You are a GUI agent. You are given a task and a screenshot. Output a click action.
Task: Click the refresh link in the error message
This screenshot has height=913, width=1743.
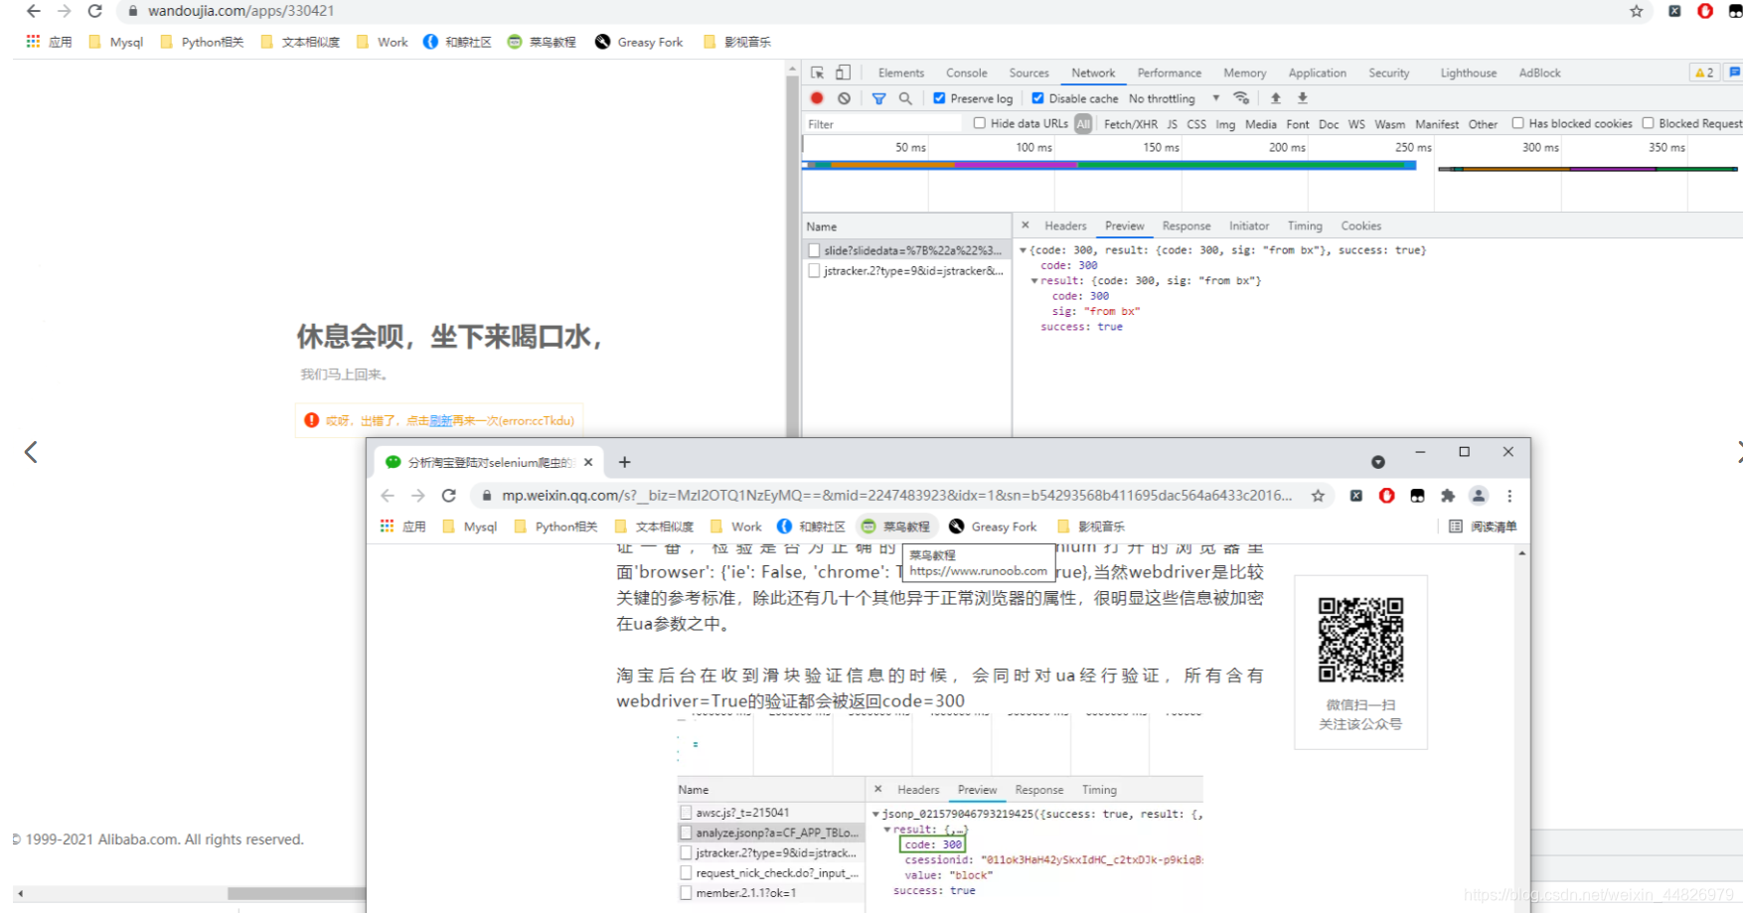[x=440, y=421]
